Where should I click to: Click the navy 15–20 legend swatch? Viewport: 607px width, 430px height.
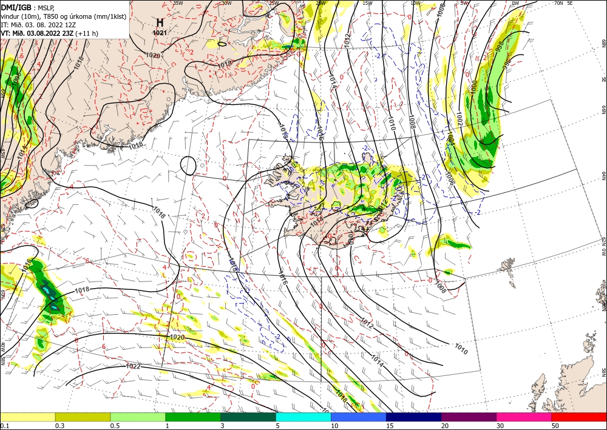coord(414,417)
